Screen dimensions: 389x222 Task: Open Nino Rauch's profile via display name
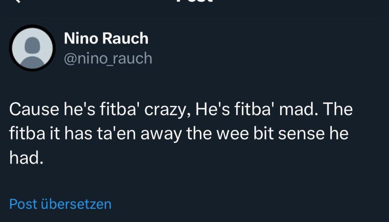coord(106,39)
